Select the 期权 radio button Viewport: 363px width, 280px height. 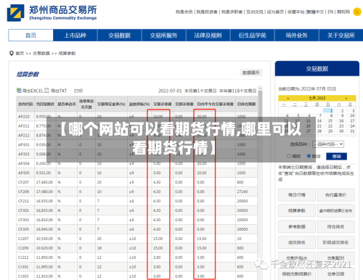[289, 156]
